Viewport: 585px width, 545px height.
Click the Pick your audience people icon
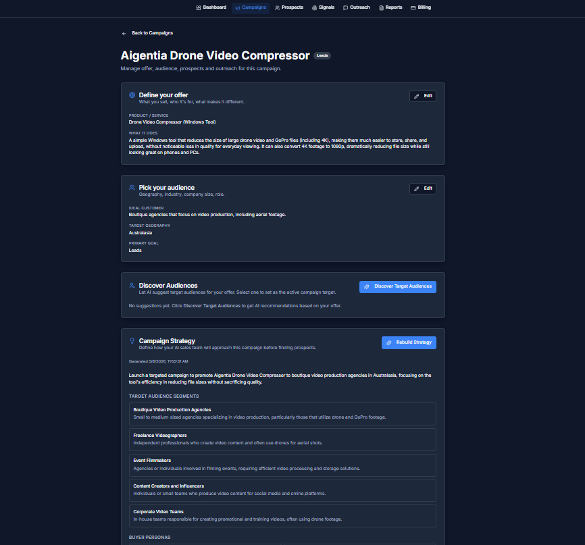pos(132,188)
